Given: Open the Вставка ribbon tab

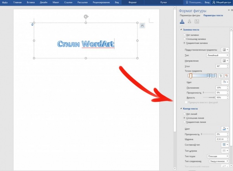Looking at the screenshot, I should pyautogui.click(x=31, y=2).
